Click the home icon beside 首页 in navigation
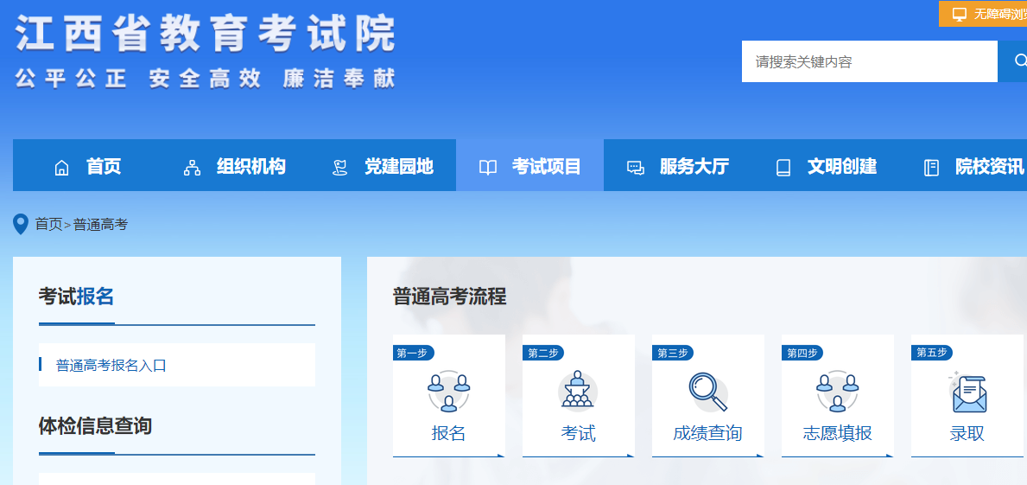Viewport: 1027px width, 485px height. pyautogui.click(x=61, y=168)
